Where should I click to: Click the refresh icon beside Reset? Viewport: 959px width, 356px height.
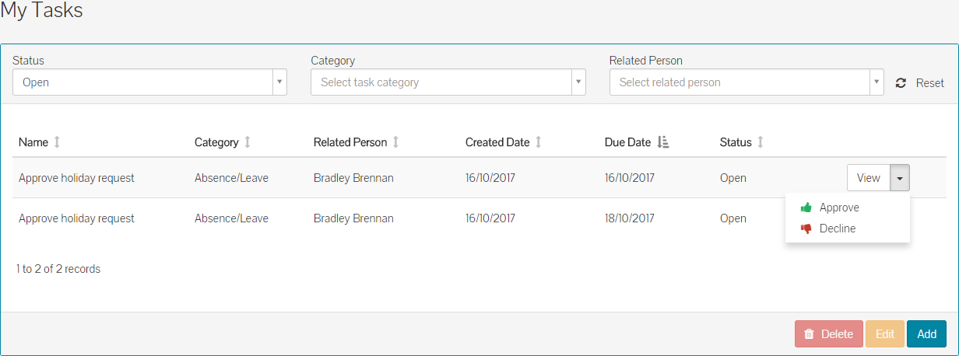pos(901,83)
